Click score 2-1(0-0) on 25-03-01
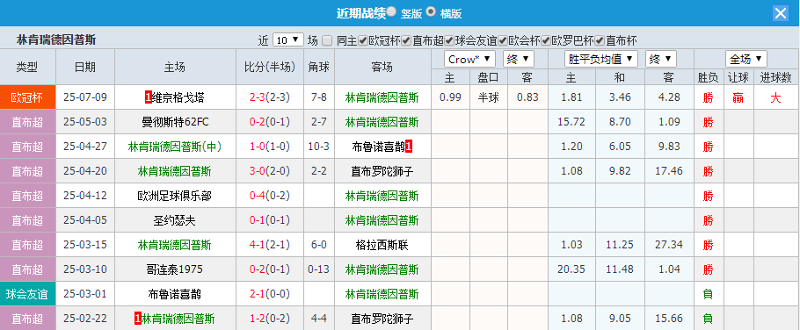The image size is (800, 330). (269, 294)
